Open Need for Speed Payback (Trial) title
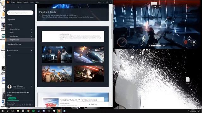 tap(78, 100)
